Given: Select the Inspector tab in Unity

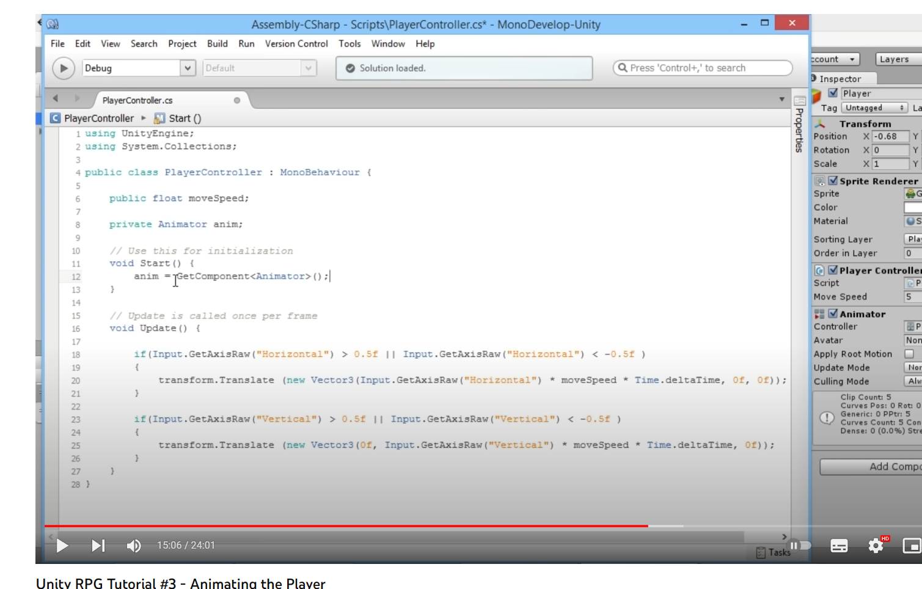Looking at the screenshot, I should 841,79.
